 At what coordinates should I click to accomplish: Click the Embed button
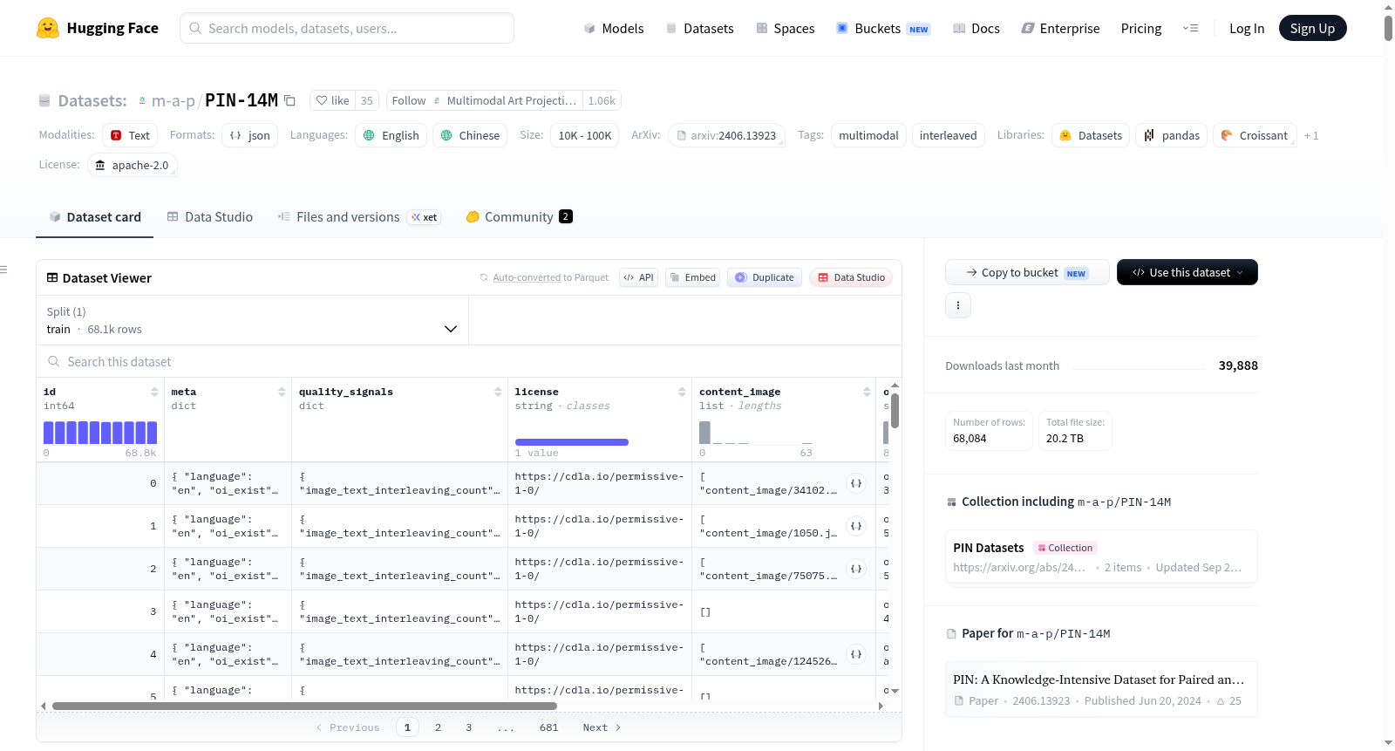pos(692,277)
